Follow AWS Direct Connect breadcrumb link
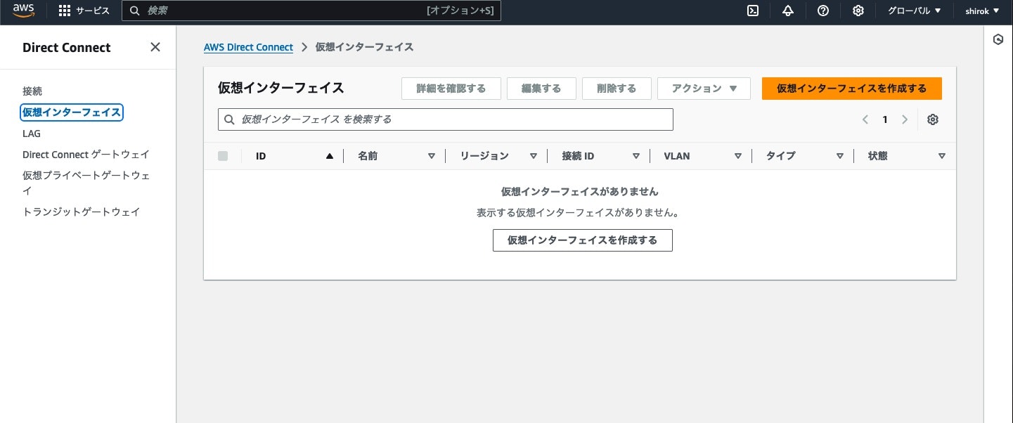Viewport: 1013px width, 423px height. pyautogui.click(x=248, y=47)
